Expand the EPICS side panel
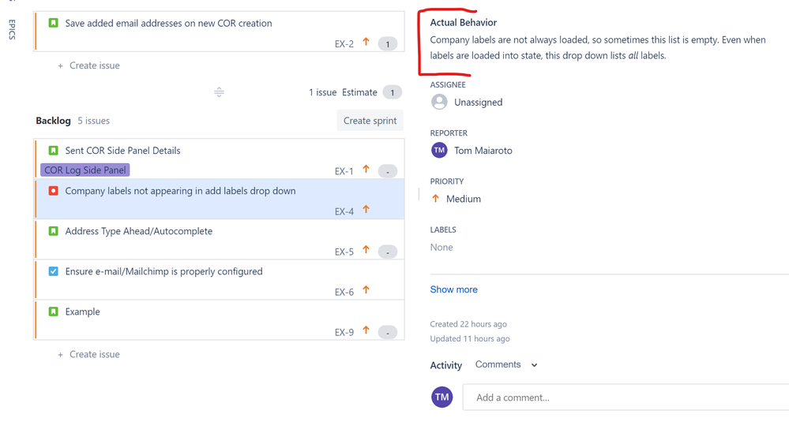The width and height of the screenshot is (789, 429). point(12,29)
